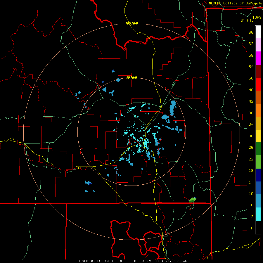Viewport: 263px width, 263px height.
Task: Click the '66' legend value
Action: pos(251,32)
